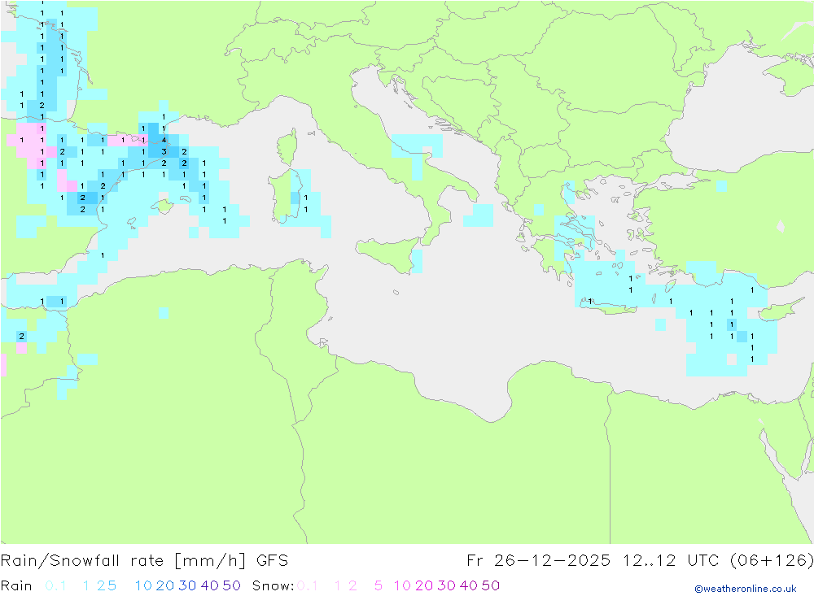Pick the Rain legend value 50
Screen dimensions: 814x596
click(231, 585)
